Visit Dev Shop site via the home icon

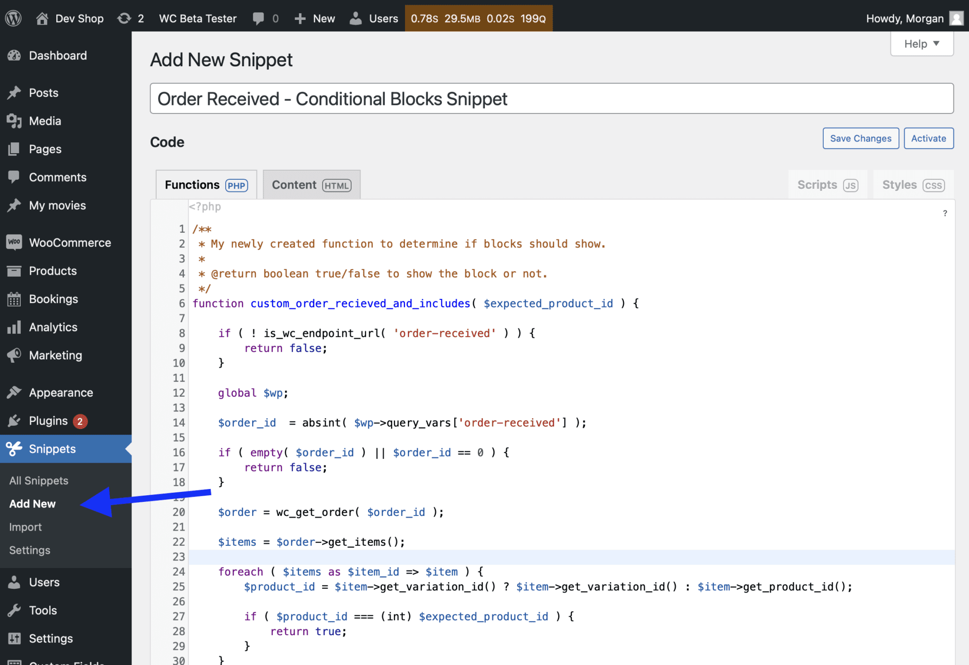point(43,18)
